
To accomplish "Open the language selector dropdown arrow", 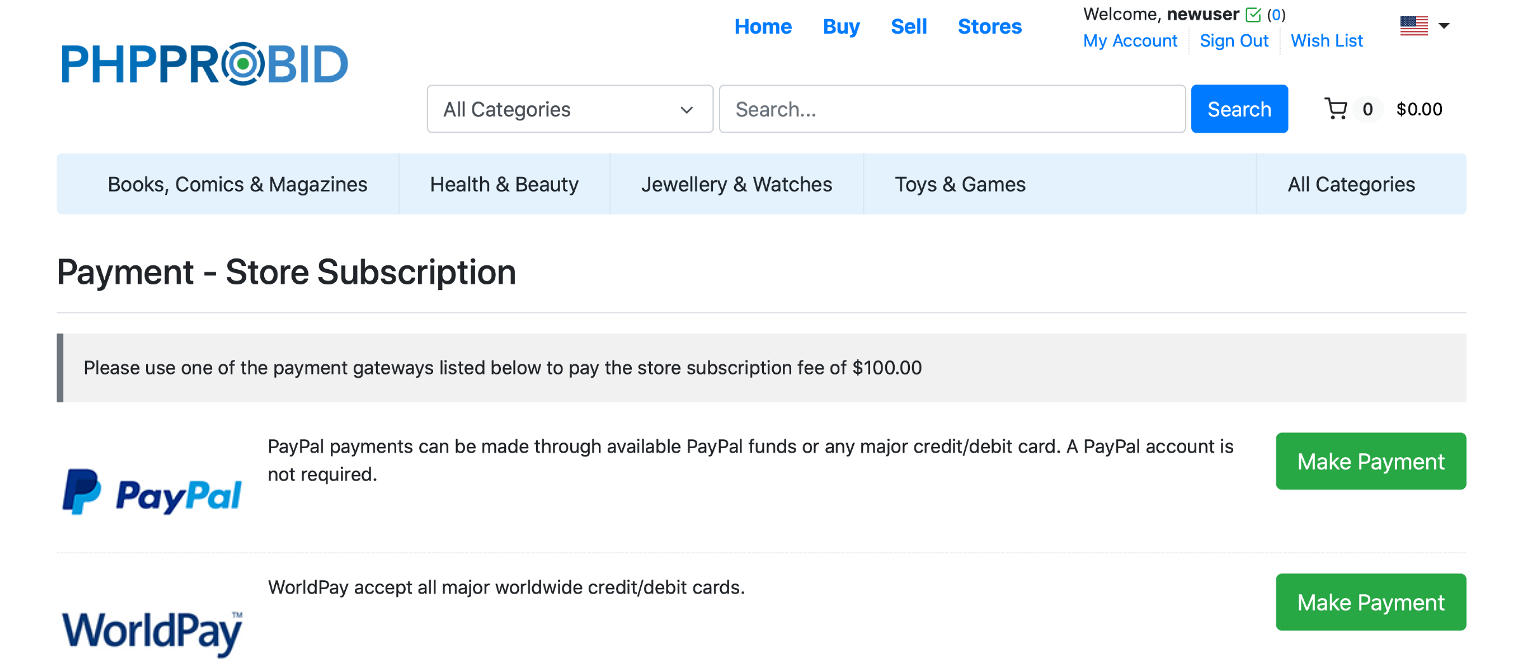I will point(1444,26).
